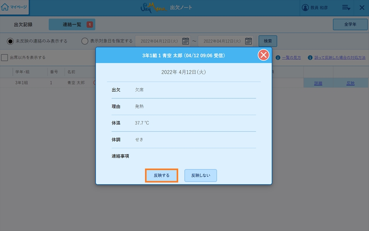
Task: Click the 反映する button
Action: (x=161, y=175)
